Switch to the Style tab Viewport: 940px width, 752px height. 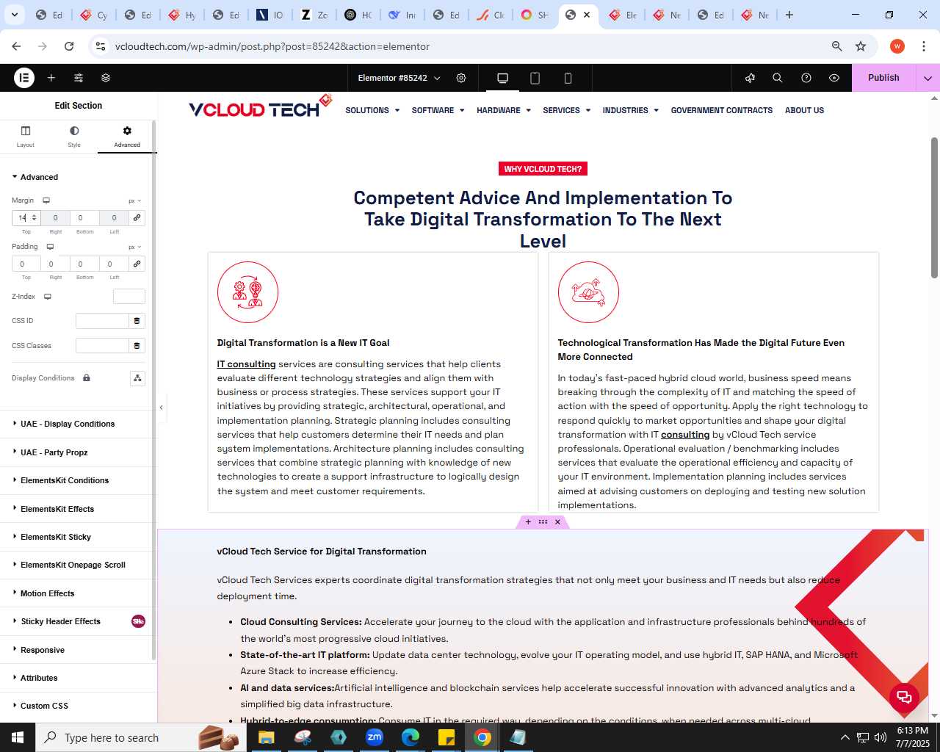pyautogui.click(x=74, y=136)
